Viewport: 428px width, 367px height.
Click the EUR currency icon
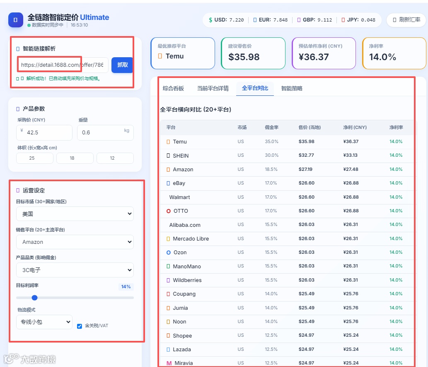pos(255,20)
